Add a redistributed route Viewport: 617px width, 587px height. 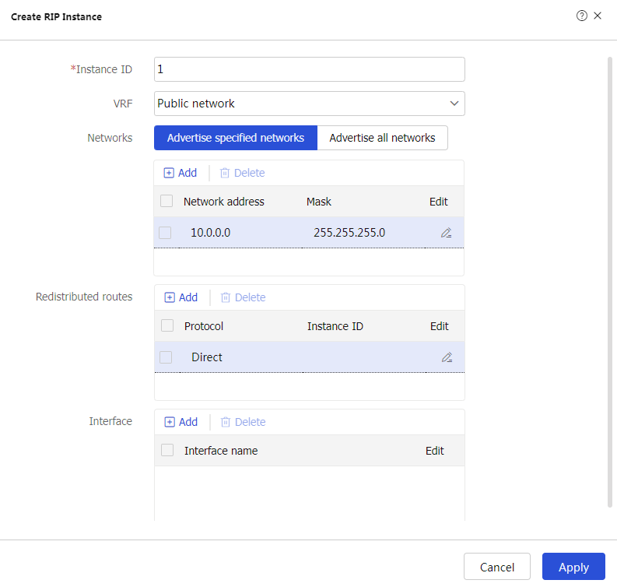pos(181,297)
